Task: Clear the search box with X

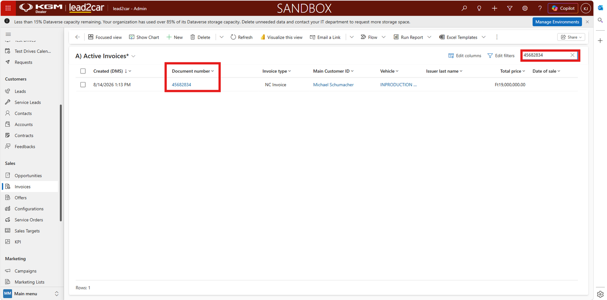Action: tap(572, 55)
